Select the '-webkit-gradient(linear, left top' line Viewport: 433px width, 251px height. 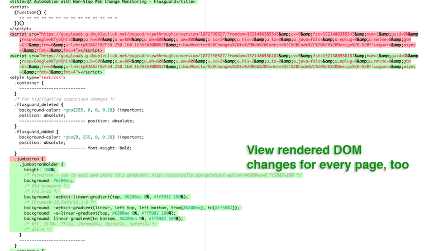(132, 207)
